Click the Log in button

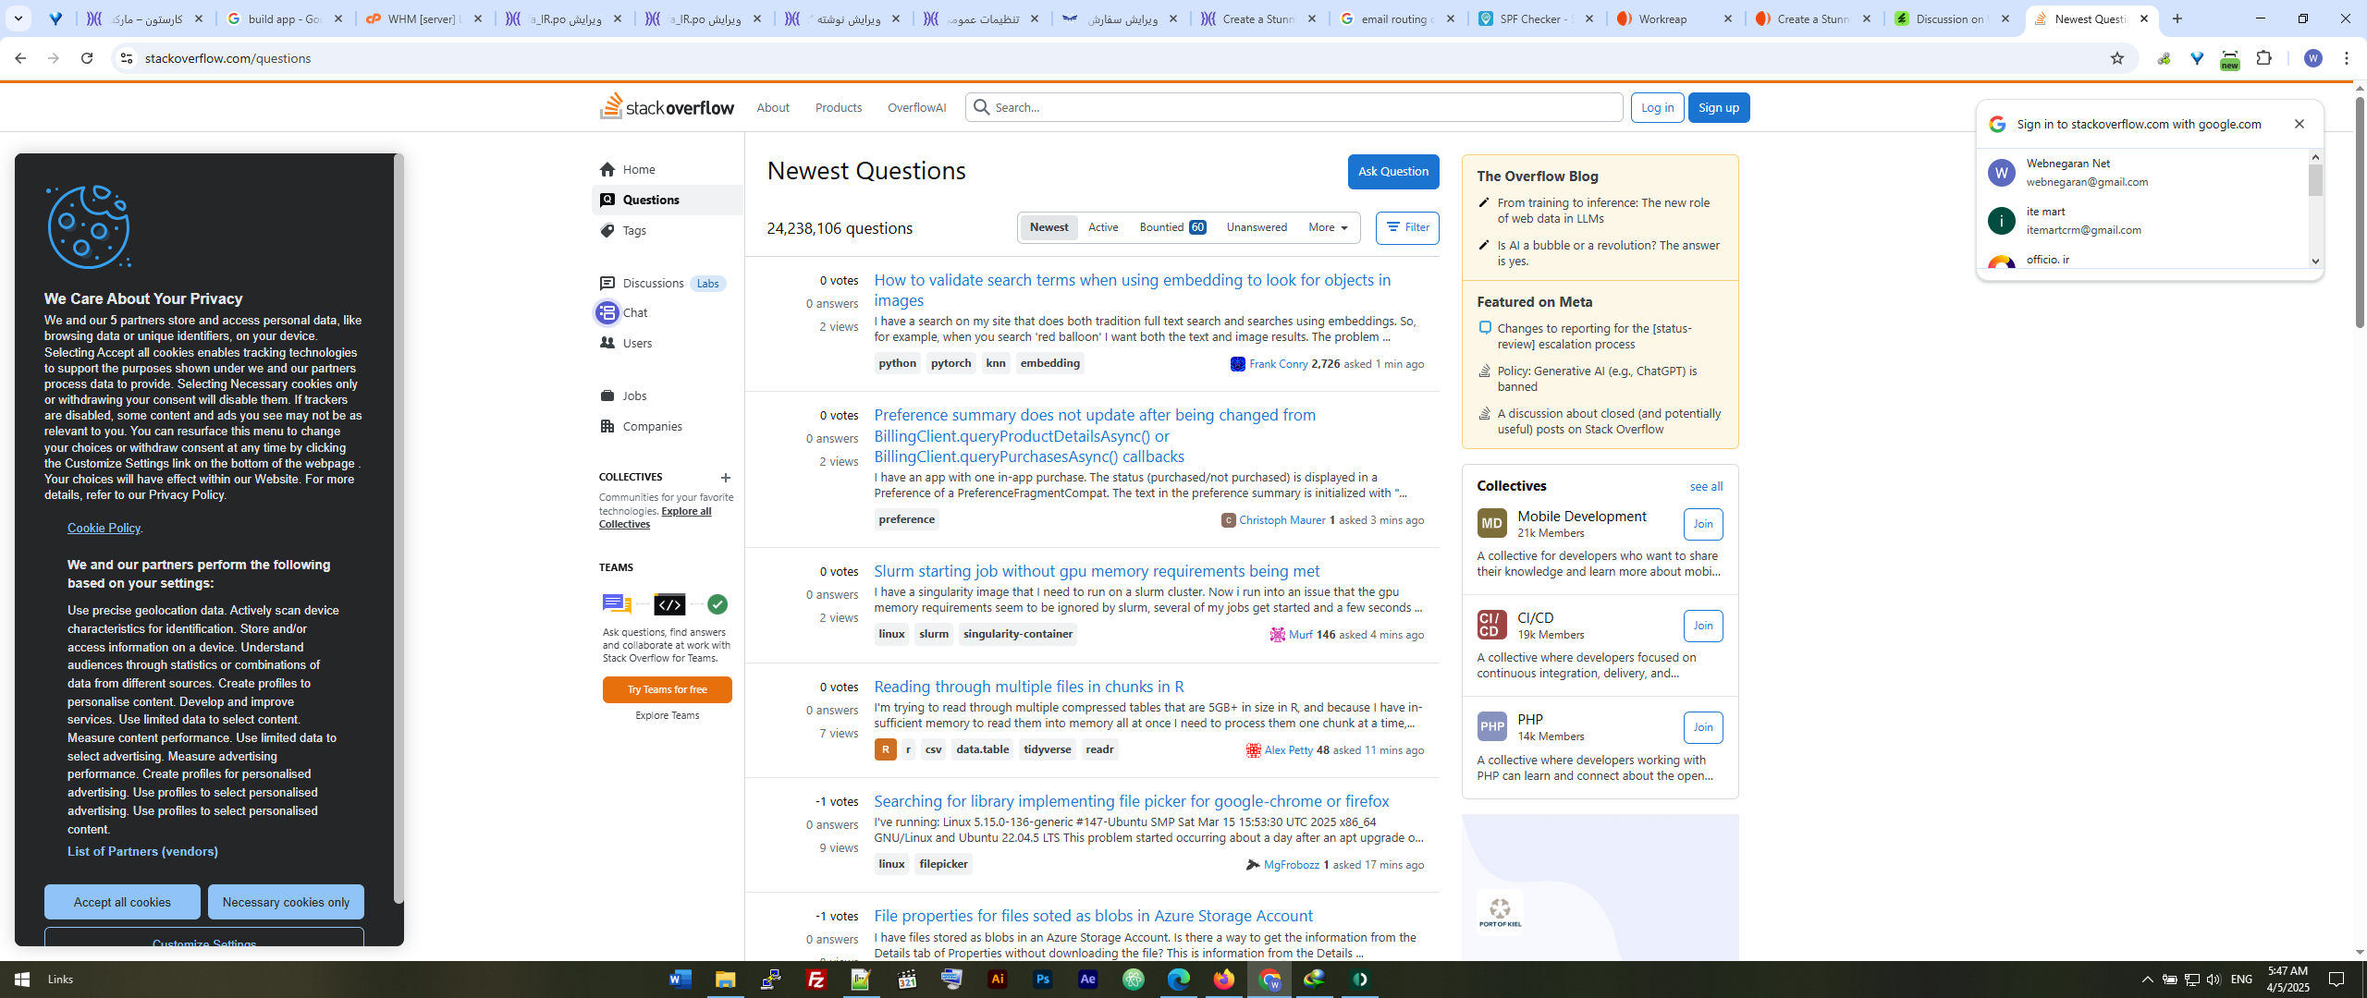(x=1658, y=107)
